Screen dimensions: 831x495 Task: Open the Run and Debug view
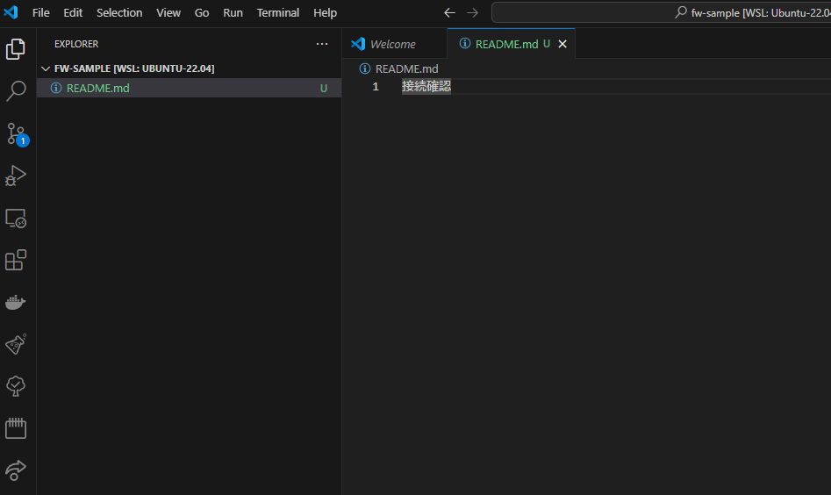16,176
